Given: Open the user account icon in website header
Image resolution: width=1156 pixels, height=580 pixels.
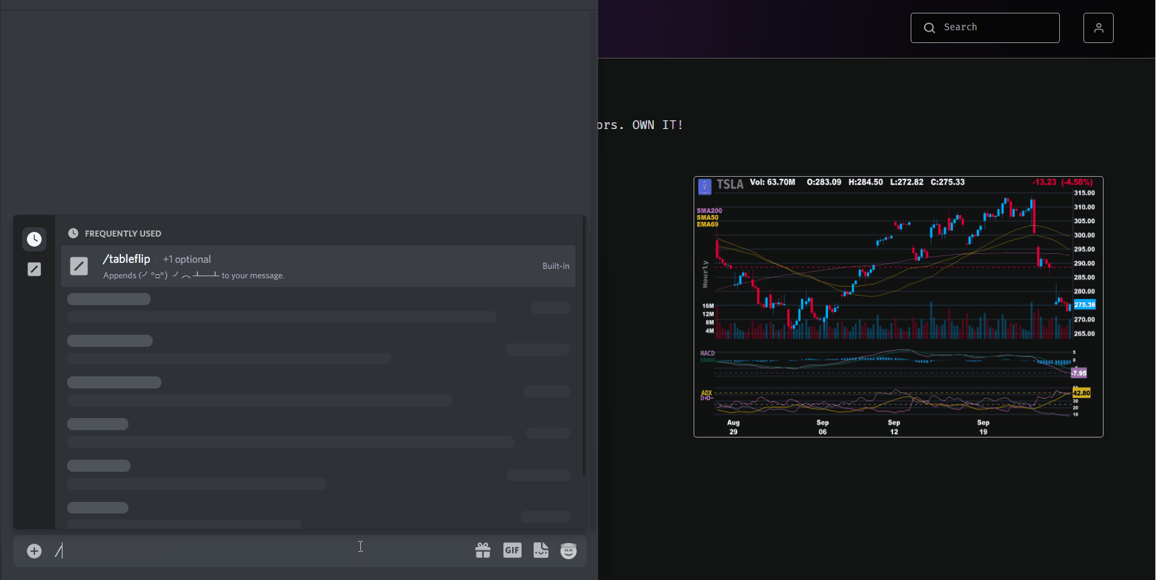Looking at the screenshot, I should pos(1098,28).
